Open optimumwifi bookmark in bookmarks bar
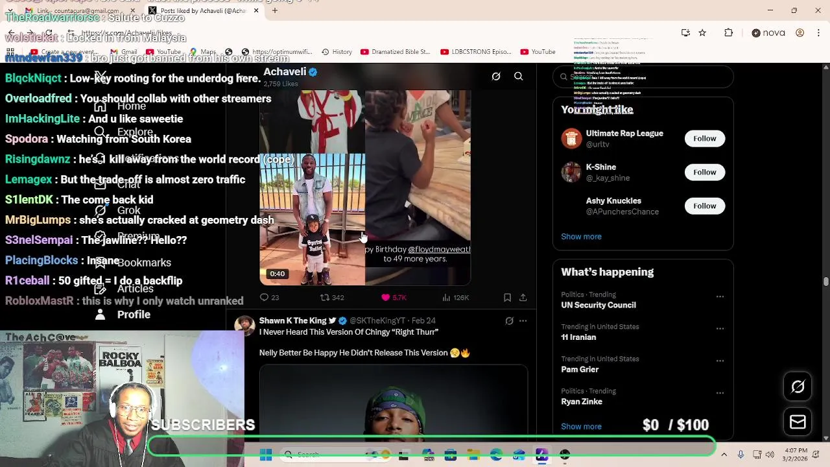The width and height of the screenshot is (830, 467). coord(276,52)
